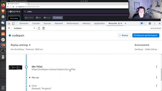This screenshot has width=162, height=91.
Task: Open the codepen recording dropdown
Action: (x=24, y=28)
